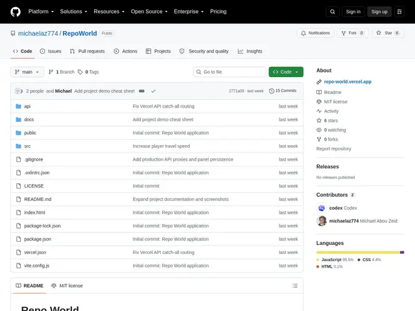Open the 6 stars link
Viewport: 415px width, 311px height.
pyautogui.click(x=331, y=121)
